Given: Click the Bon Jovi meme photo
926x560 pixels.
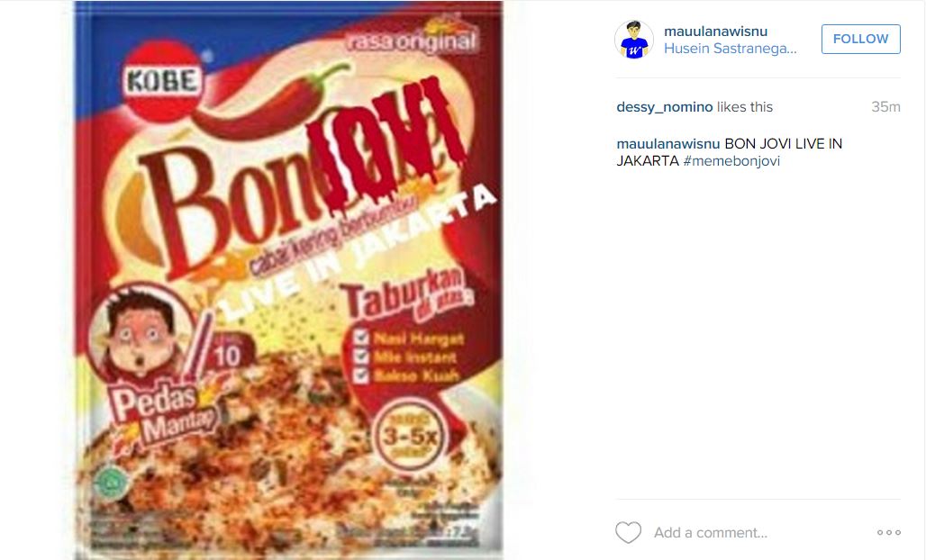Looking at the screenshot, I should pos(289,280).
